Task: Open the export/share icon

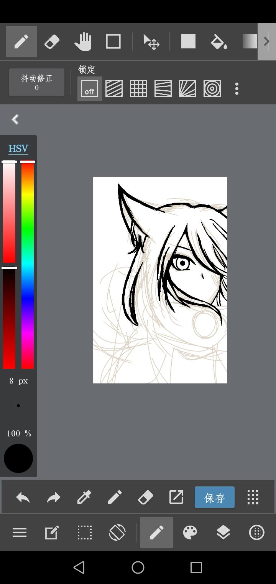Action: pos(176,497)
